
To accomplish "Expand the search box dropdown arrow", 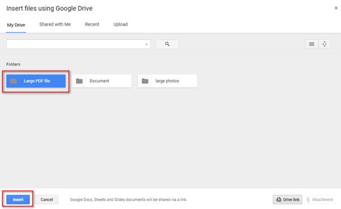I will (x=147, y=44).
